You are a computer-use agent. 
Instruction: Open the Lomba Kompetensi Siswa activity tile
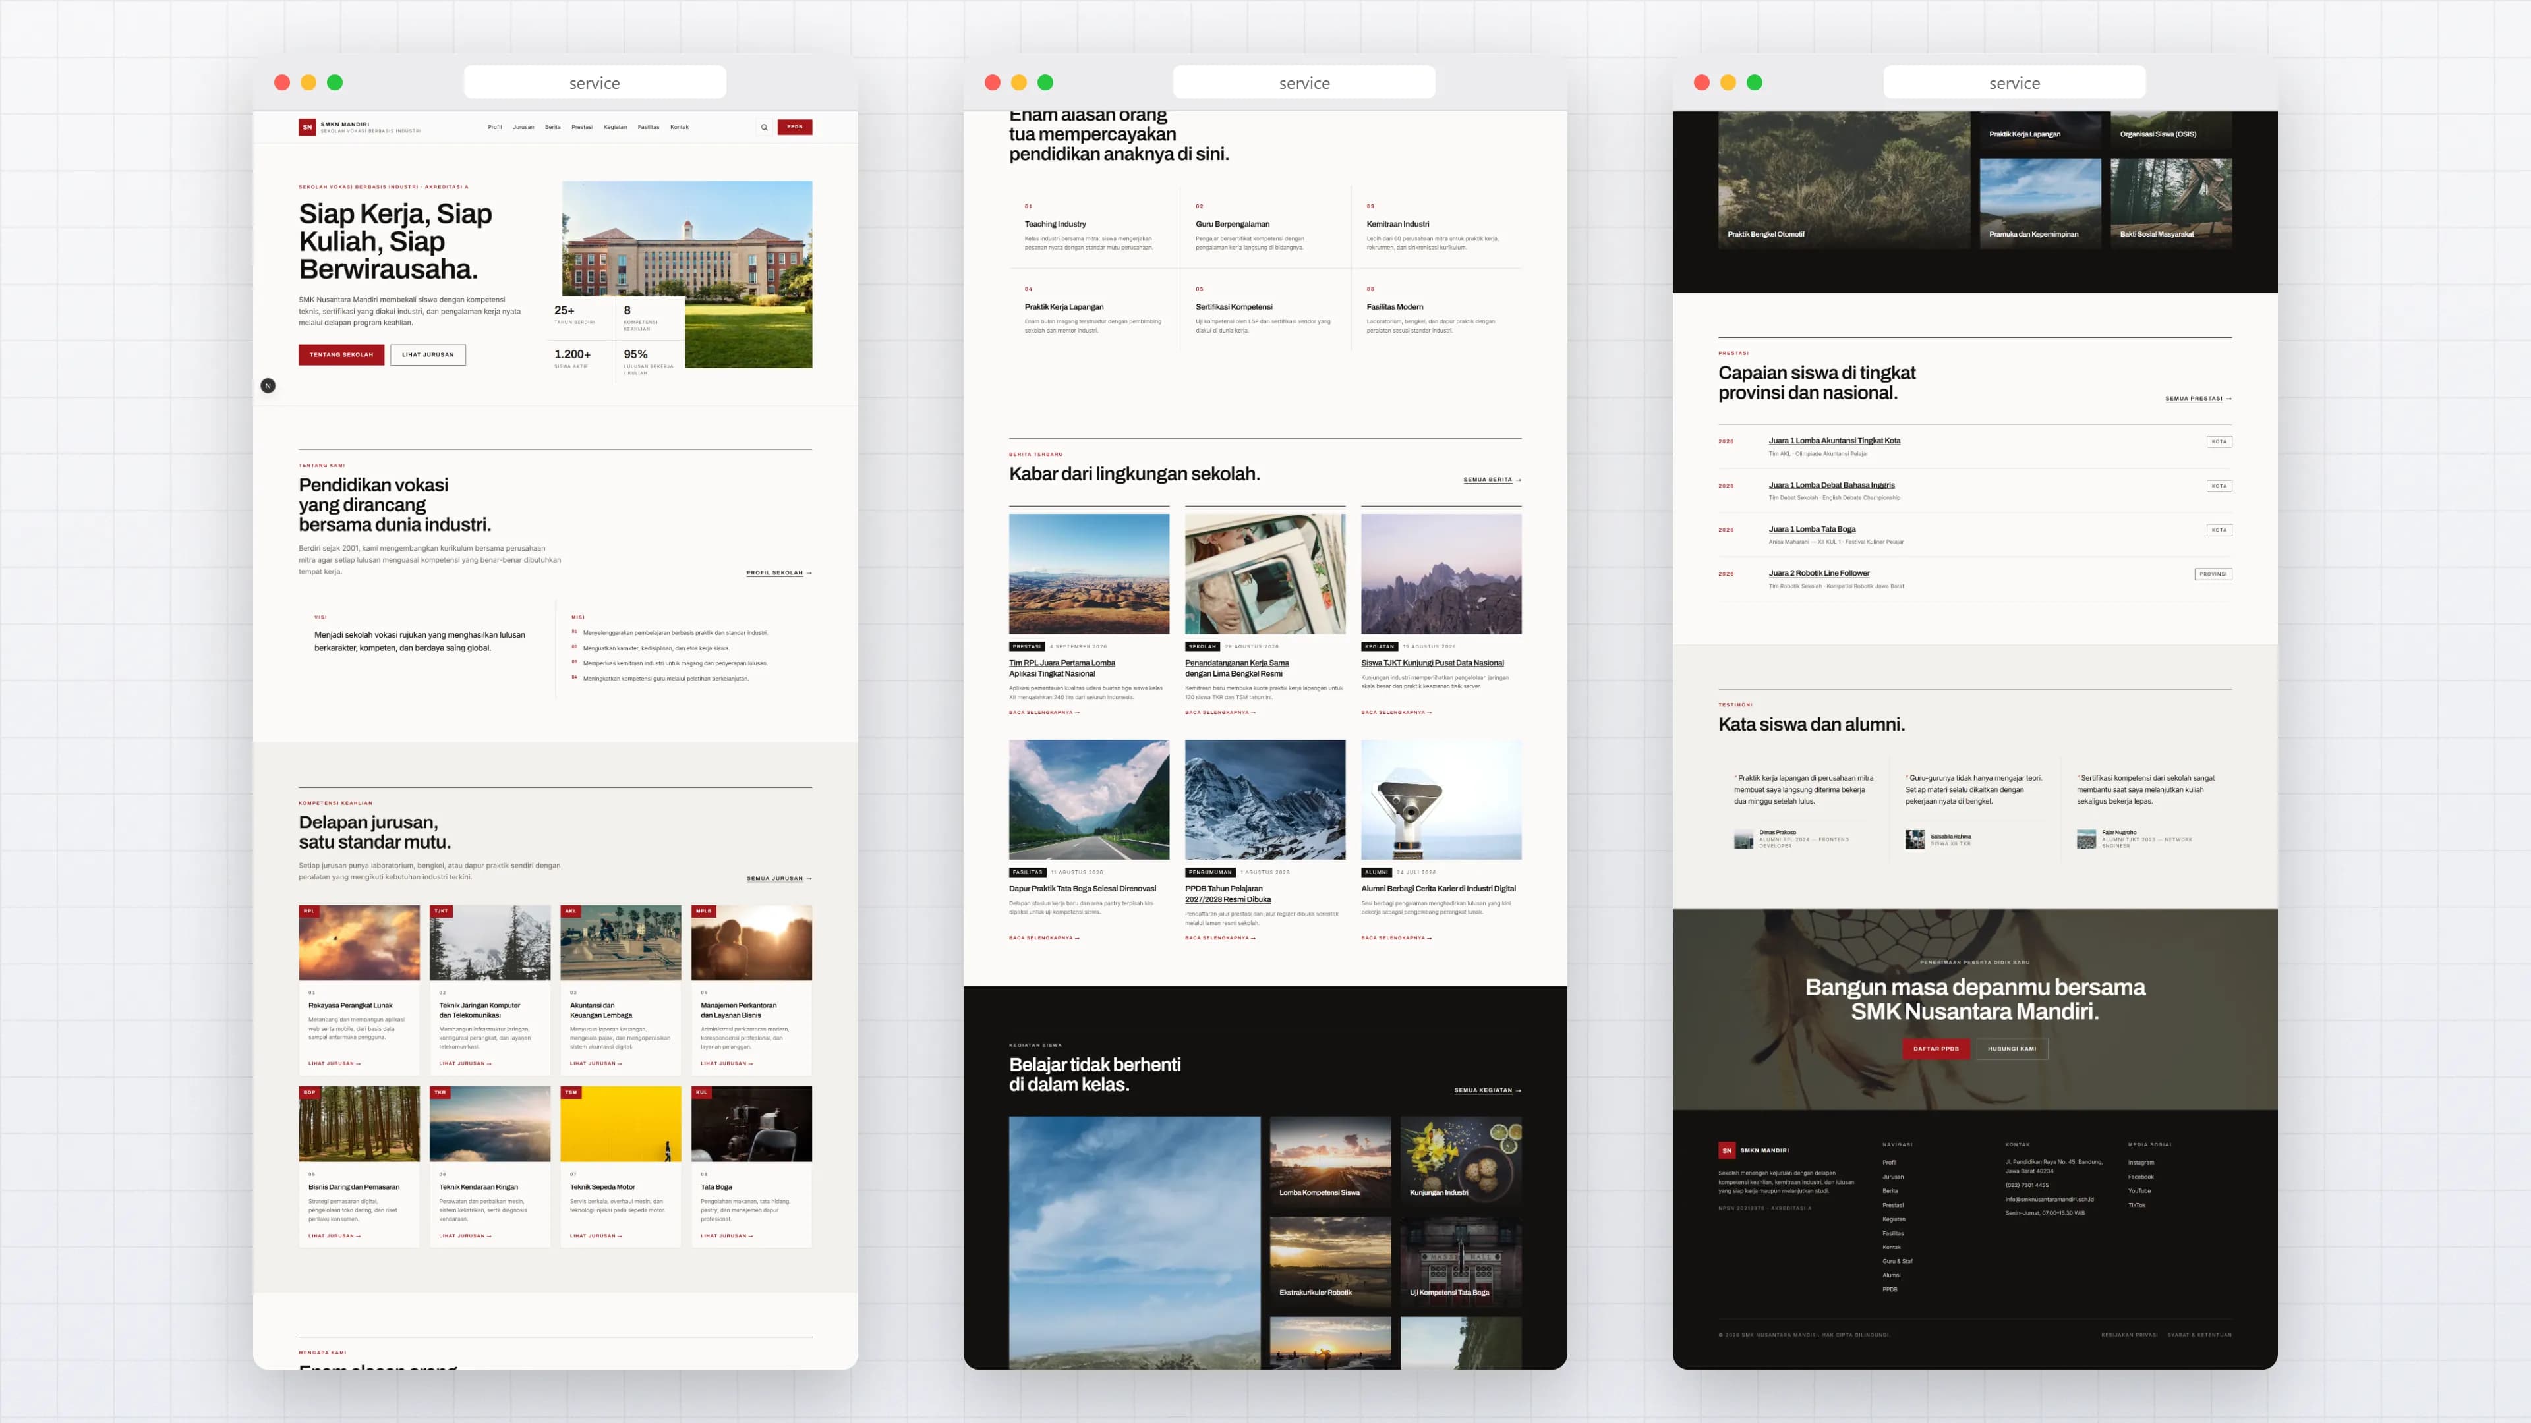point(1330,1161)
